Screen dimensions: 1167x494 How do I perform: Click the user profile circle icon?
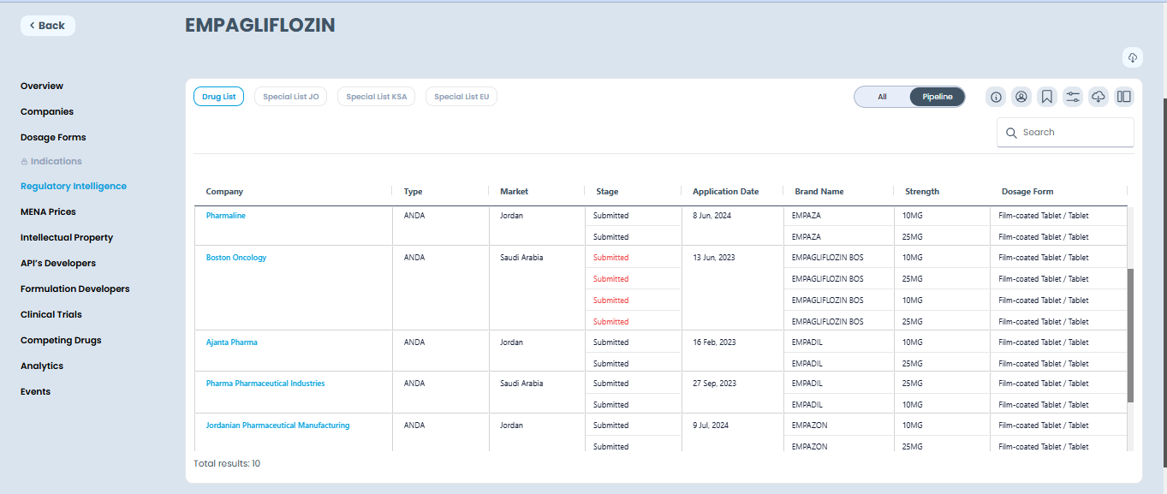[1021, 97]
